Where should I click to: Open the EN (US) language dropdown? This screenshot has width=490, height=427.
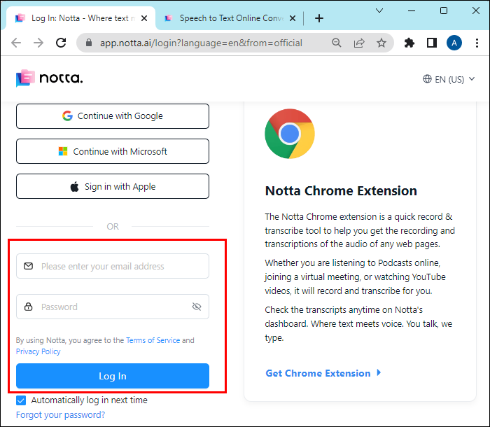449,79
